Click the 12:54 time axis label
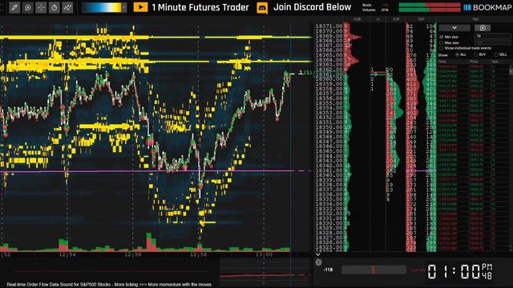The image size is (513, 288). (x=67, y=254)
